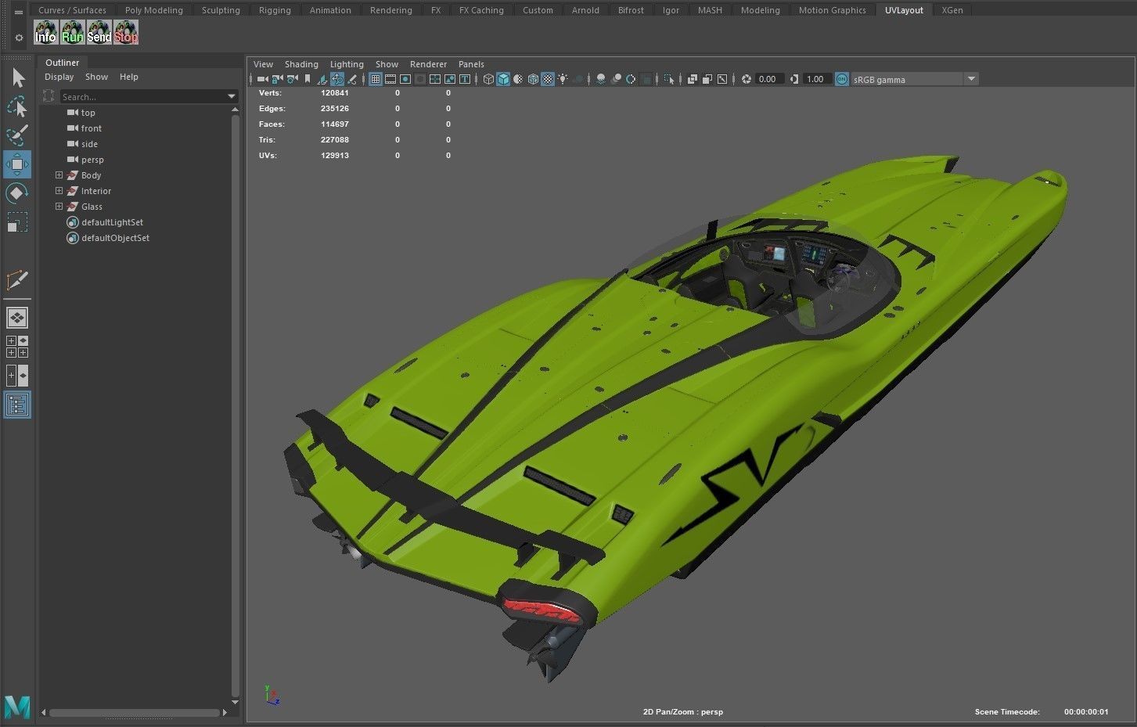1137x727 pixels.
Task: Click the viewport Exposure icon
Action: pyautogui.click(x=747, y=79)
